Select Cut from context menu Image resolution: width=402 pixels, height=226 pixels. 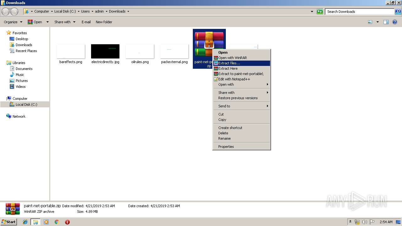tap(242, 114)
